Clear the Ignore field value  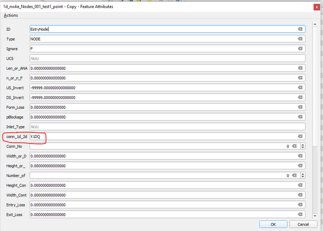coord(300,49)
